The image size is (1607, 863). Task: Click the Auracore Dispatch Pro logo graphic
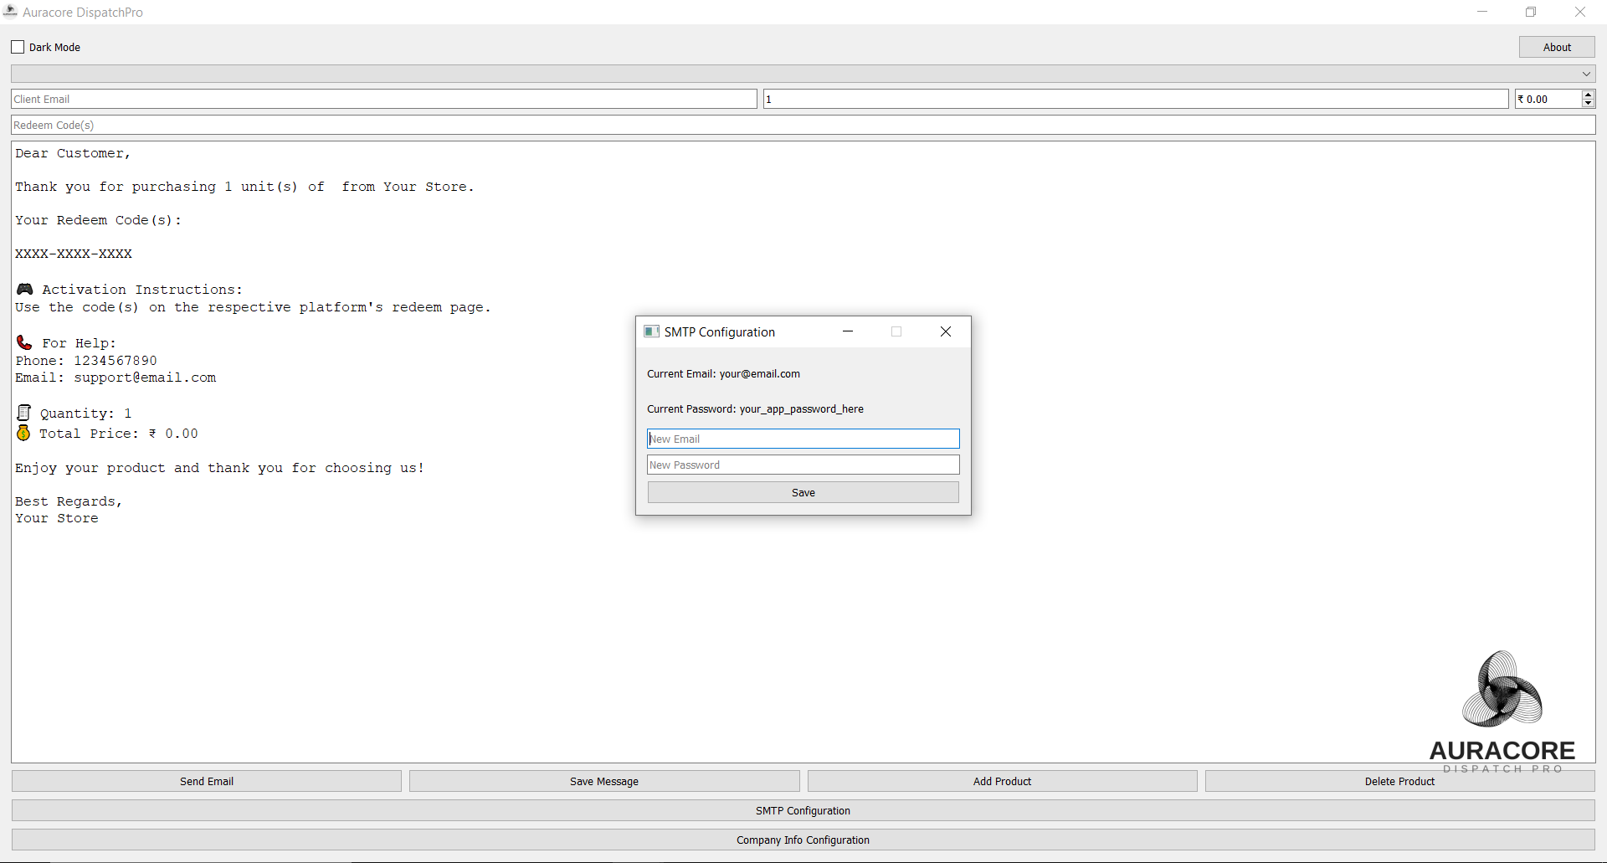click(x=1501, y=690)
